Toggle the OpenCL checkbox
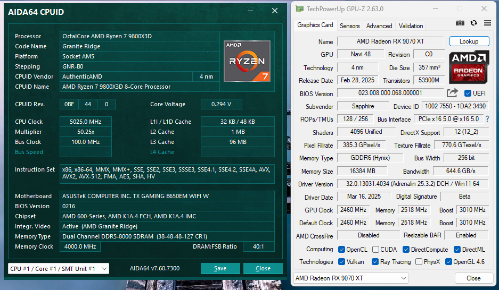This screenshot has width=499, height=290. (341, 250)
